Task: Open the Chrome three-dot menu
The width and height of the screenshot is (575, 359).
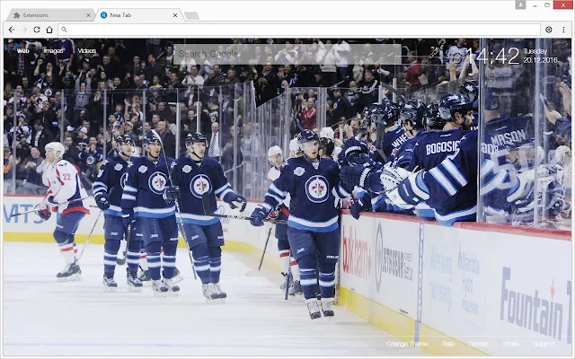Action: coord(563,30)
